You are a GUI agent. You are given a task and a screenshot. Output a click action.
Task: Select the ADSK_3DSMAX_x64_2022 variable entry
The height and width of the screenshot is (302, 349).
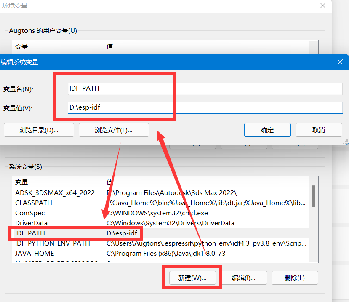(x=63, y=192)
